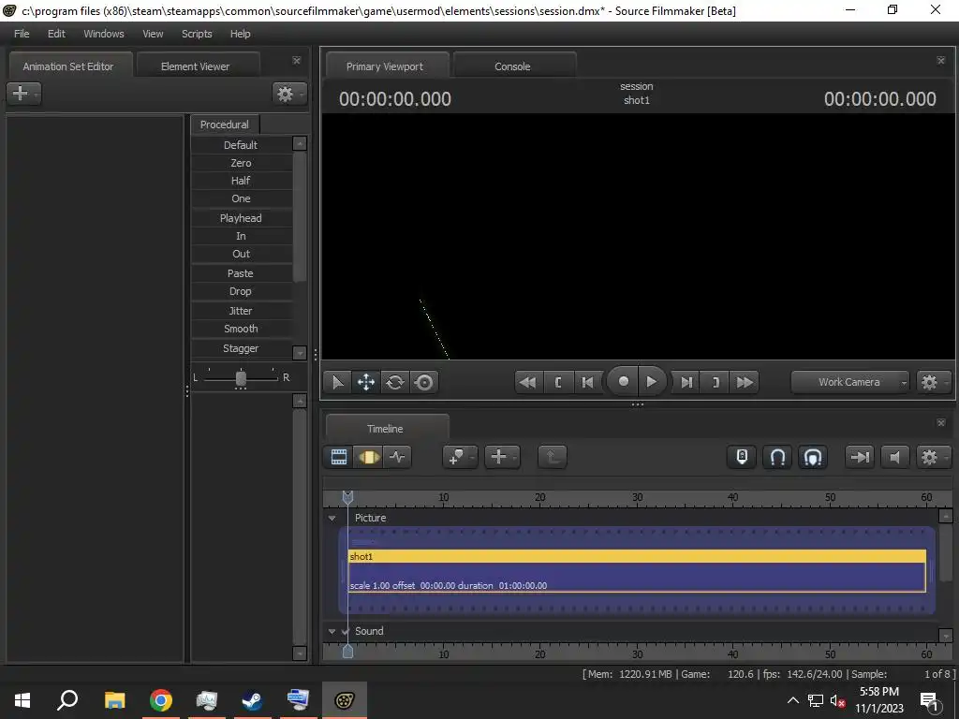
Task: Switch to the Motion Editor mode
Action: tap(368, 457)
